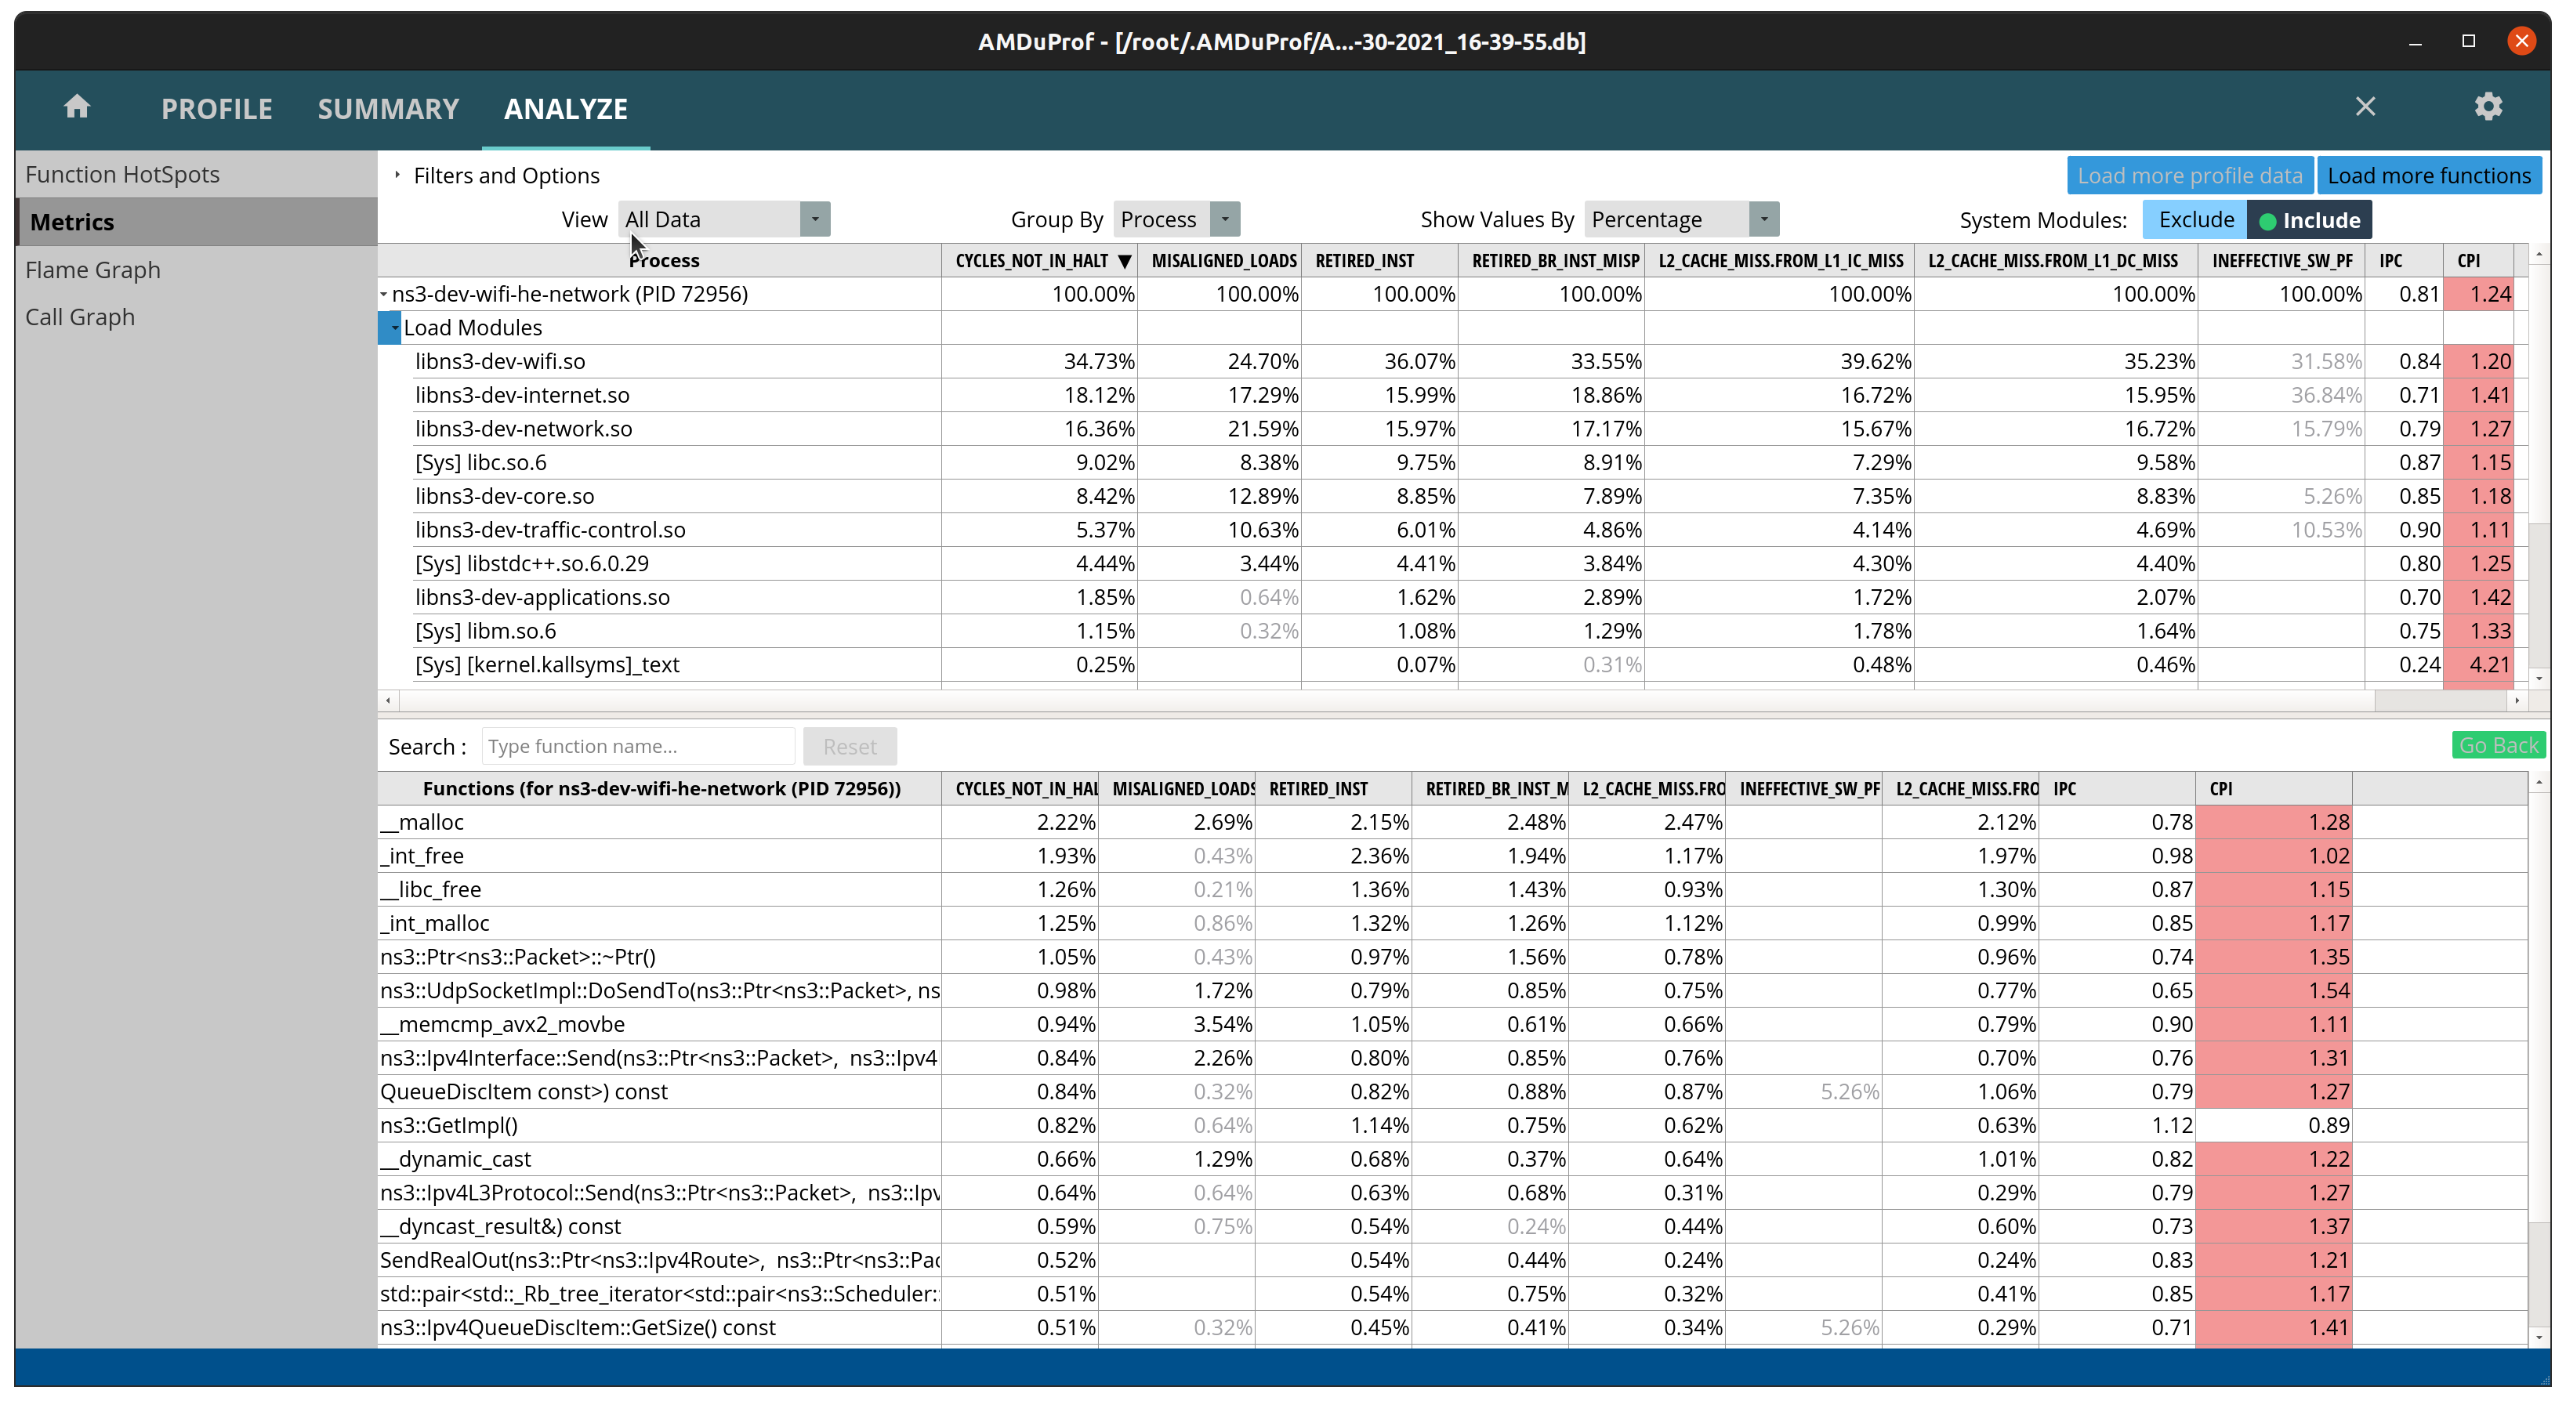Collapse the ns3-dev-wifi-he-network process row
2566x1401 pixels.
click(385, 294)
